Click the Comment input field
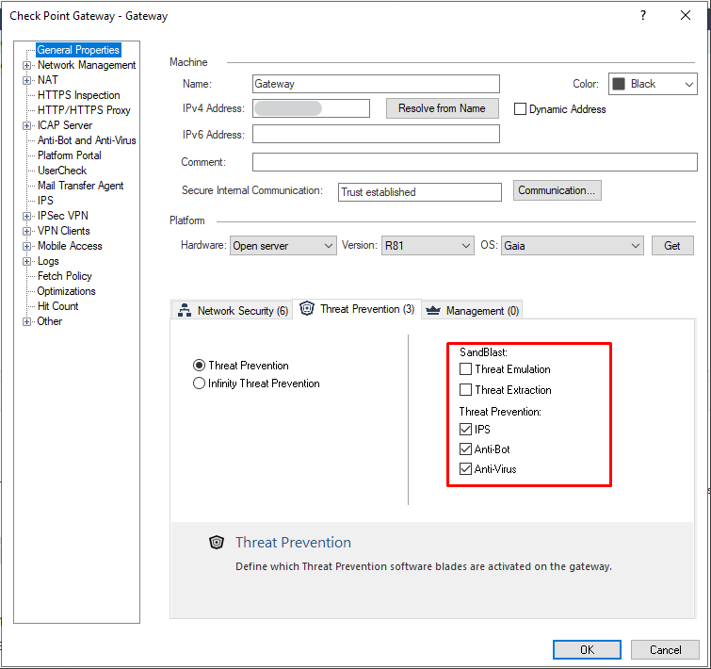Screen dimensions: 711x669 (x=474, y=162)
